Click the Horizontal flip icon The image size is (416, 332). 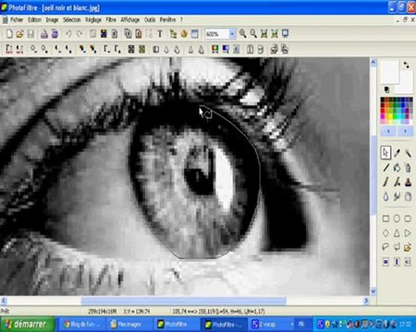pyautogui.click(x=250, y=49)
